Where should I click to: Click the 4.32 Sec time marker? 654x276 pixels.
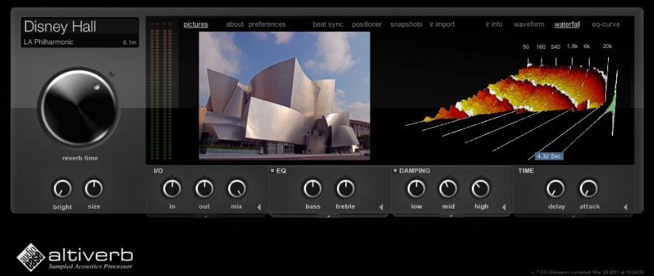click(549, 156)
